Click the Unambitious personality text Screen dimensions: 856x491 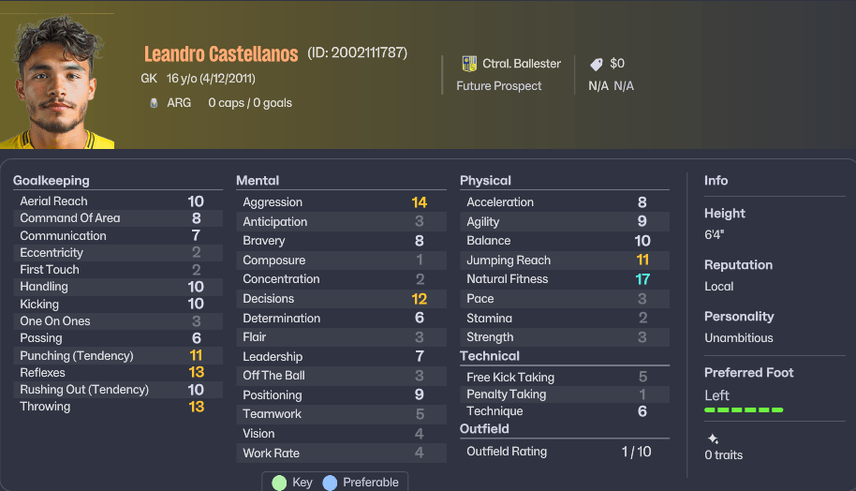click(x=739, y=338)
